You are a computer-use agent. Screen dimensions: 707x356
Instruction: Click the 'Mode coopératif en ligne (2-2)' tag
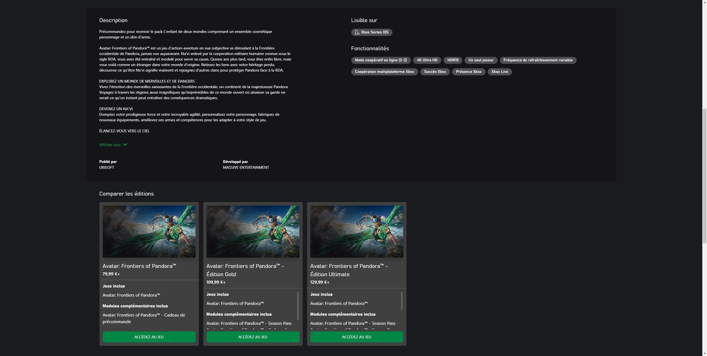(381, 60)
